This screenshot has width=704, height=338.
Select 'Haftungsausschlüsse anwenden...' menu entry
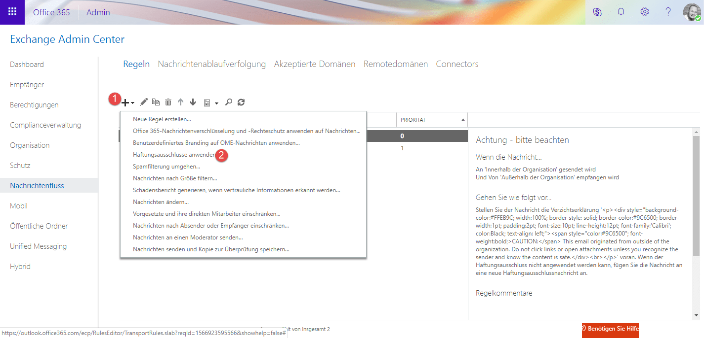click(x=174, y=155)
